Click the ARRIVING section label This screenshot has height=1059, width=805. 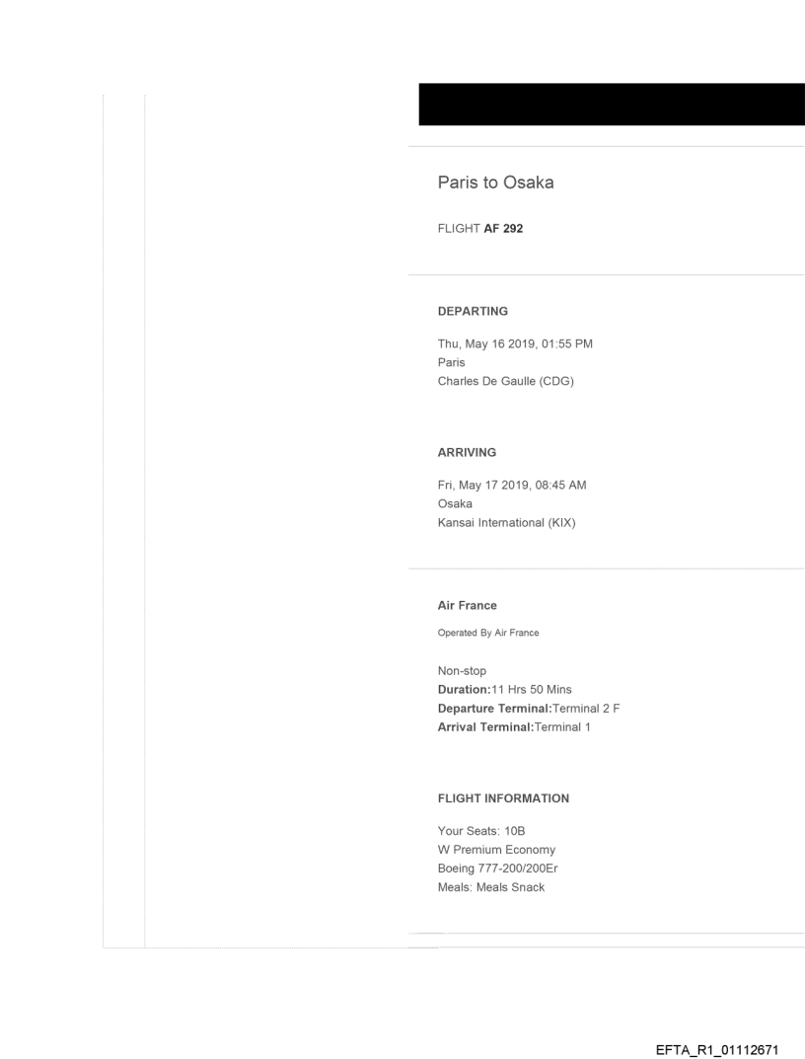coord(467,452)
